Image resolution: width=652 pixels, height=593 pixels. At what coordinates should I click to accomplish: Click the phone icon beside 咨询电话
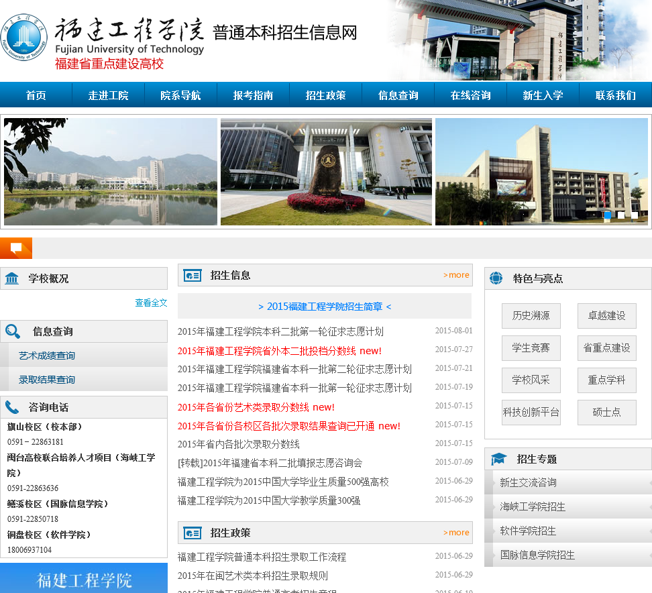[x=12, y=408]
